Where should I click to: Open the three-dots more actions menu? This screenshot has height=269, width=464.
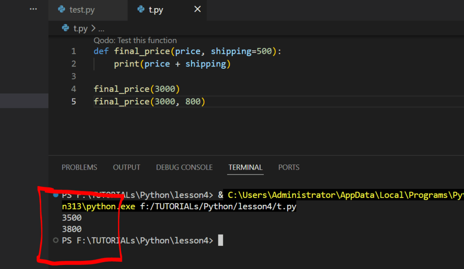(33, 9)
